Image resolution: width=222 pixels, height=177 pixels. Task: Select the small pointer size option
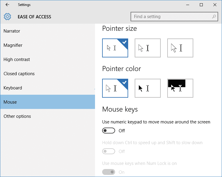115,48
